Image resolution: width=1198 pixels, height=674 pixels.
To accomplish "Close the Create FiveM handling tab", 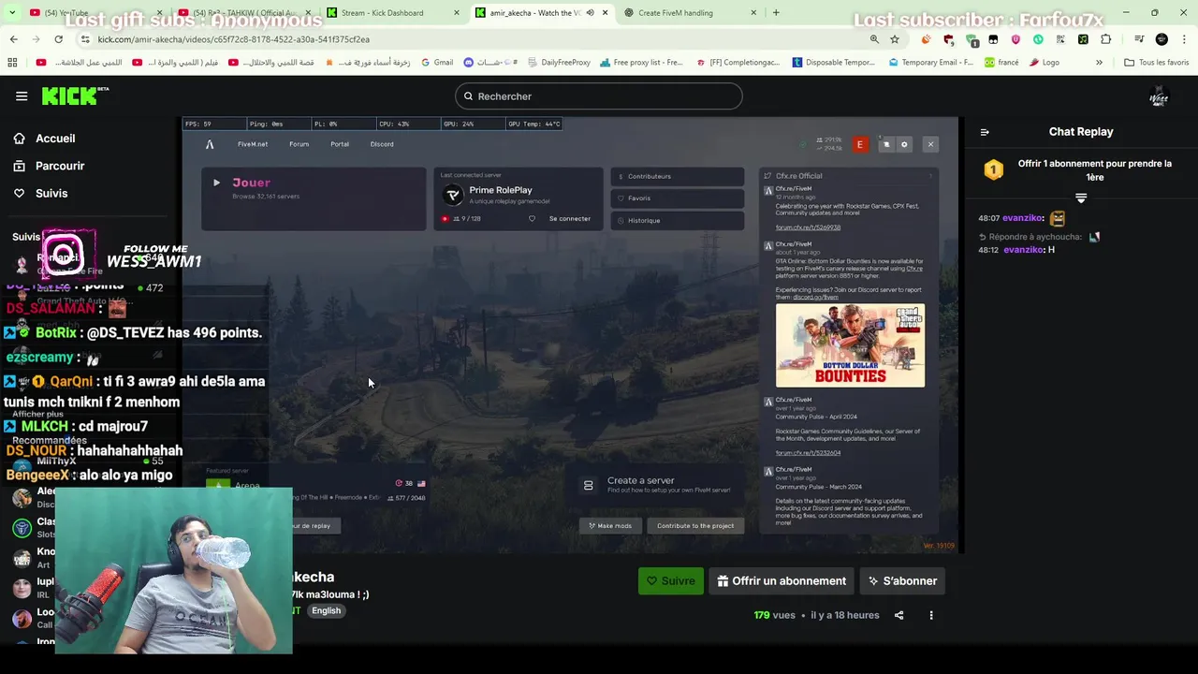I will 753,13.
